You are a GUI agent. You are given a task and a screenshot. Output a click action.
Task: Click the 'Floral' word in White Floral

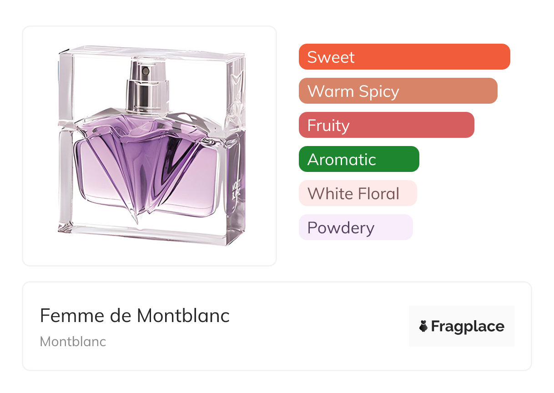(378, 194)
